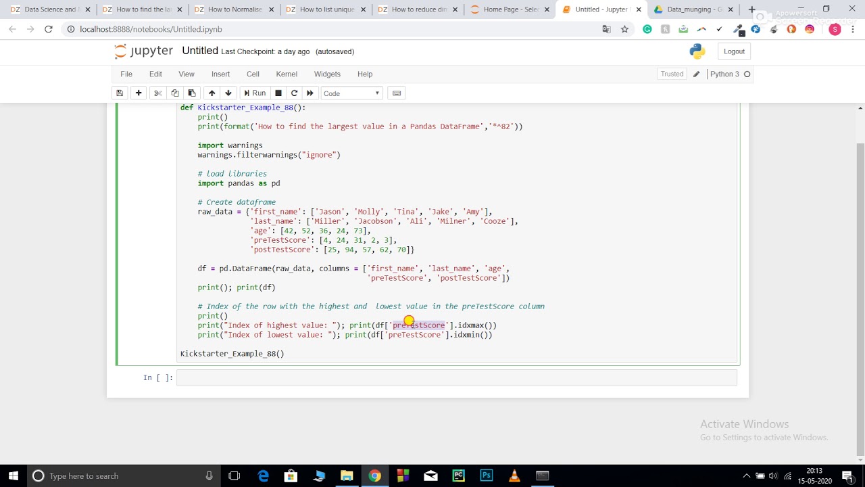Open Microsoft Edge from taskbar
Screen dimensions: 865x487
263,476
